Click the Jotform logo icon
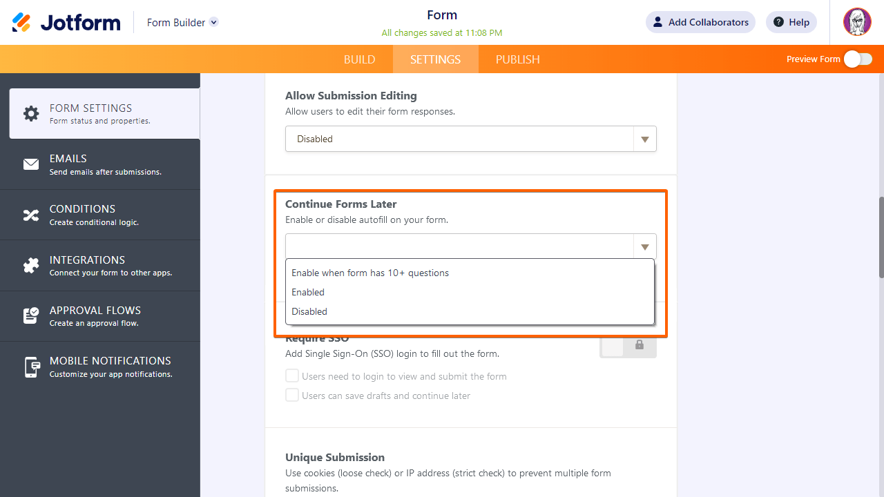884x497 pixels. [x=21, y=22]
